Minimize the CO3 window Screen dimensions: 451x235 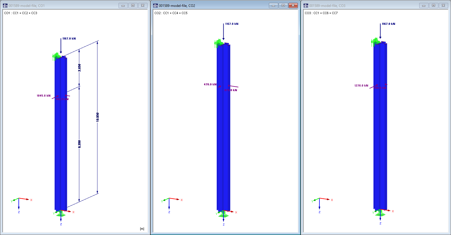point(424,5)
